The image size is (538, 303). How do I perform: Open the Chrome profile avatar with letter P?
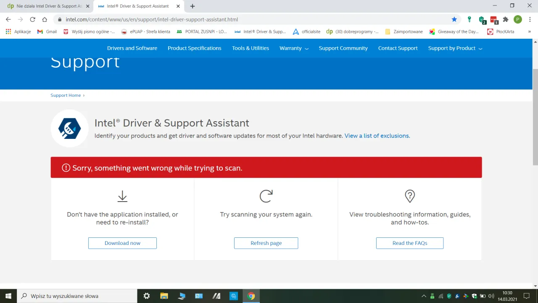point(517,19)
